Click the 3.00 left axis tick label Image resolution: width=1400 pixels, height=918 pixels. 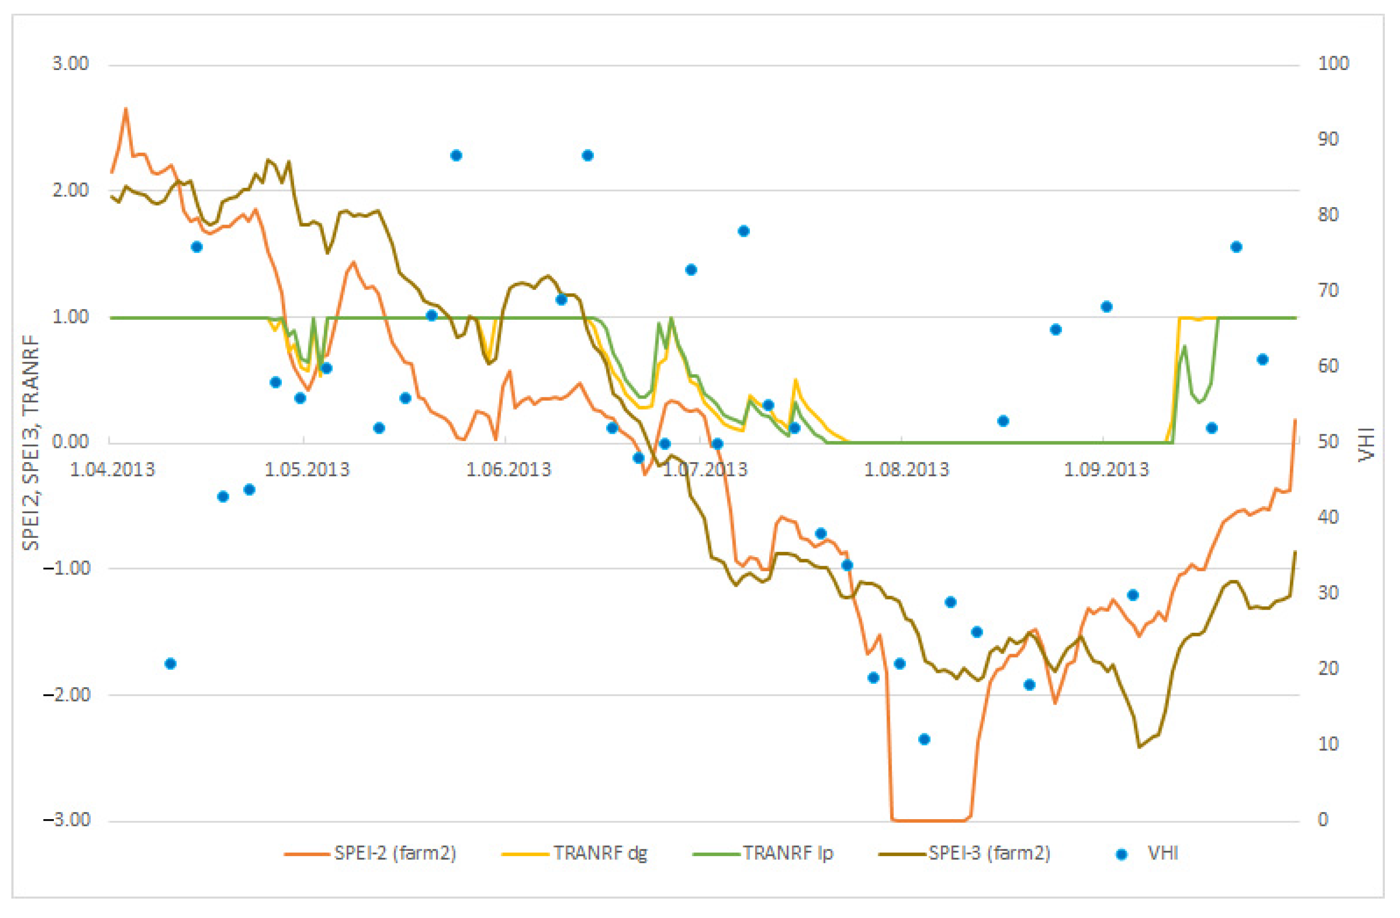tap(70, 63)
